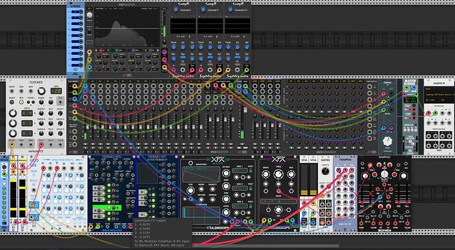Click the Drive knob on Console module

(387, 141)
